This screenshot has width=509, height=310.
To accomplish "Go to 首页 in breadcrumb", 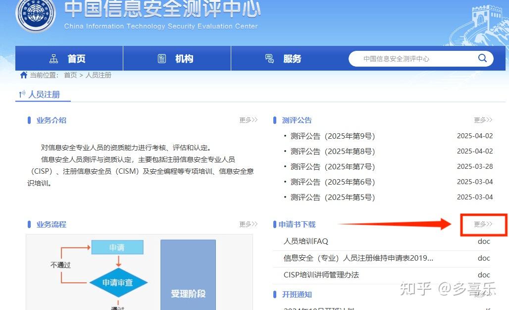I will 70,75.
